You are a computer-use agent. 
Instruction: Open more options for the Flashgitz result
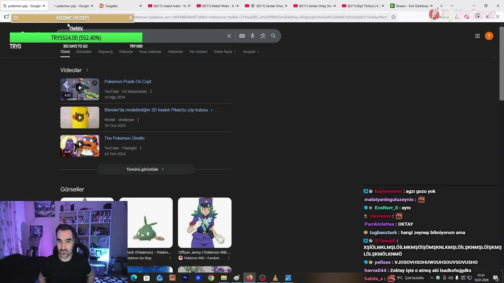141,148
